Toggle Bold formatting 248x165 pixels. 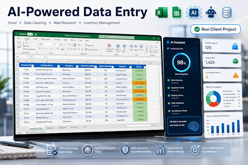pos(40,48)
